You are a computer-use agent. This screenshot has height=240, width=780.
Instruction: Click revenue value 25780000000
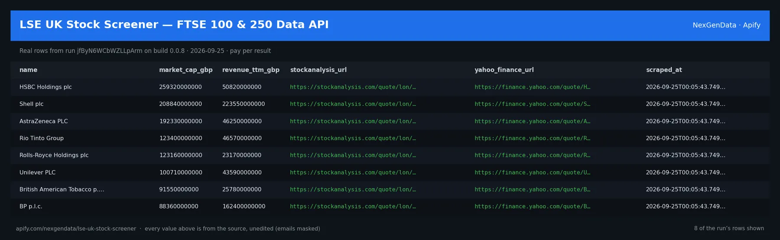(x=242, y=189)
